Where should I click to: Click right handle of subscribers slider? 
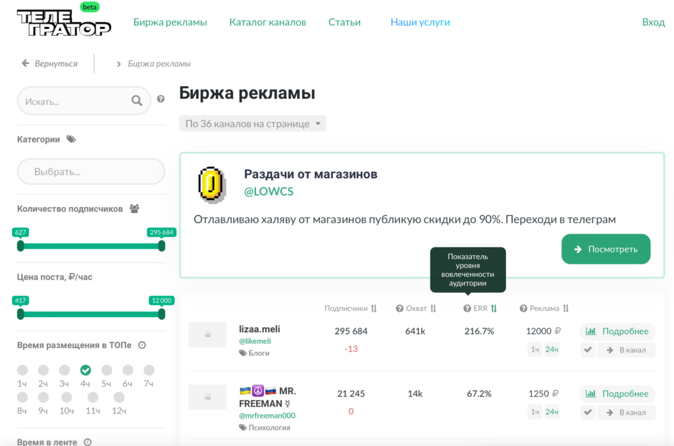pos(161,246)
